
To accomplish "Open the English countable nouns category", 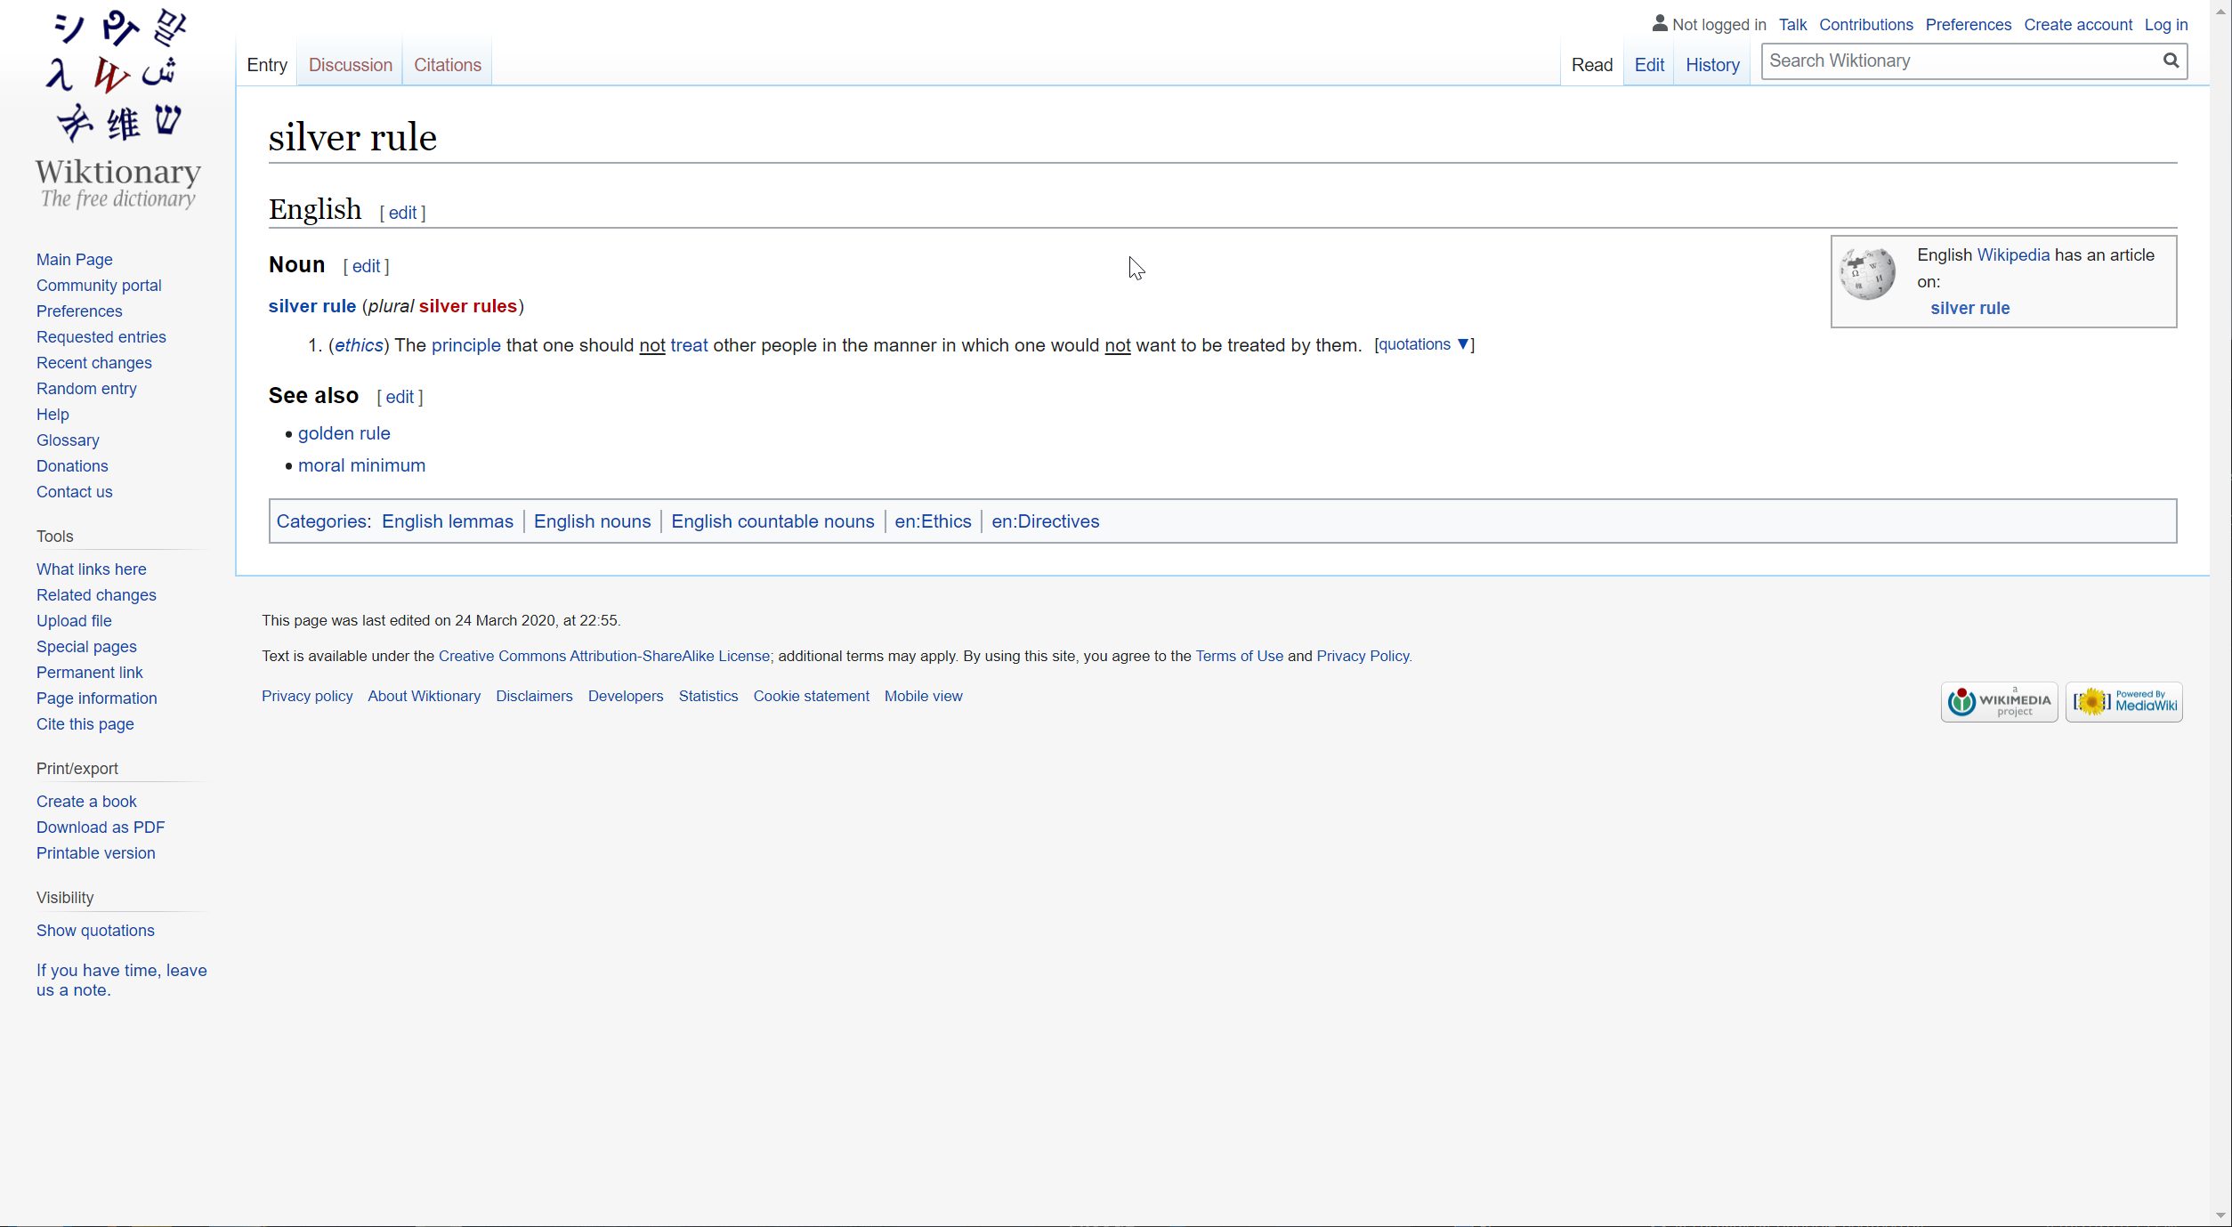I will tap(772, 521).
